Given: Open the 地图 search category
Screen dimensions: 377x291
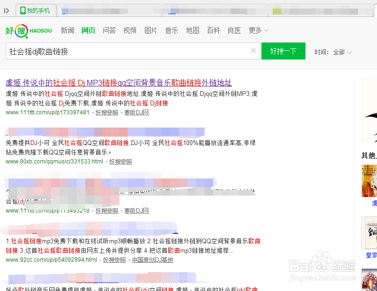Looking at the screenshot, I should tap(193, 30).
